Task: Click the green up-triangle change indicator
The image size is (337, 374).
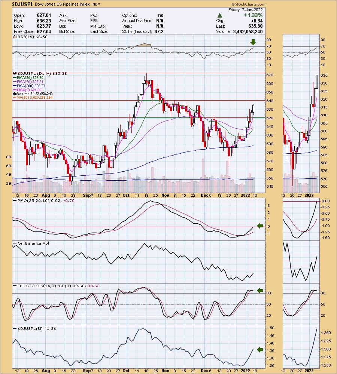Action: [220, 15]
